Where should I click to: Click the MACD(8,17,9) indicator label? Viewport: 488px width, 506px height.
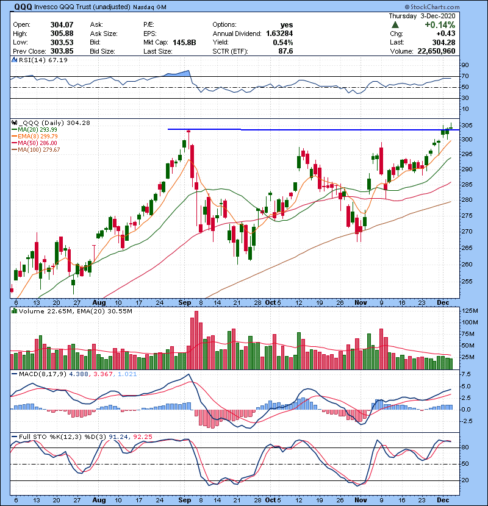[x=43, y=374]
